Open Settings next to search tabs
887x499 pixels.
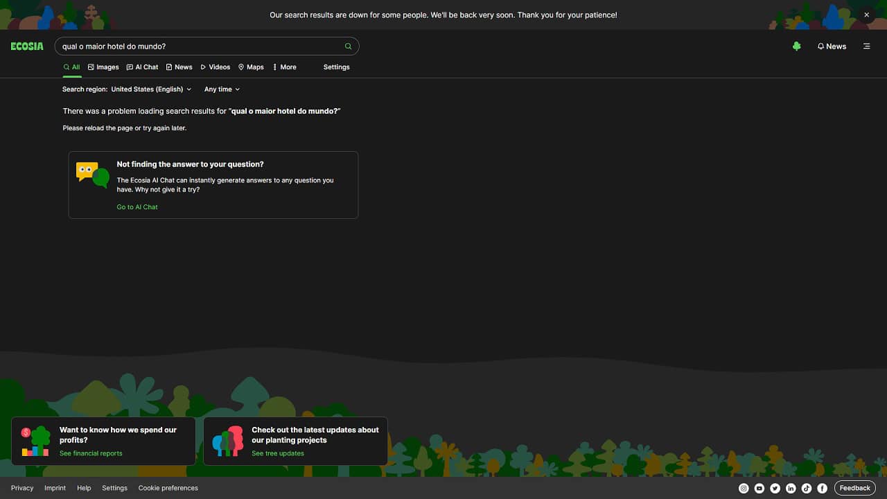[337, 67]
